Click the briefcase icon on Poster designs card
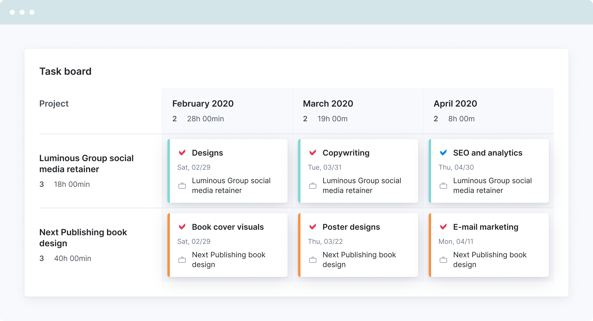593x321 pixels. point(313,260)
